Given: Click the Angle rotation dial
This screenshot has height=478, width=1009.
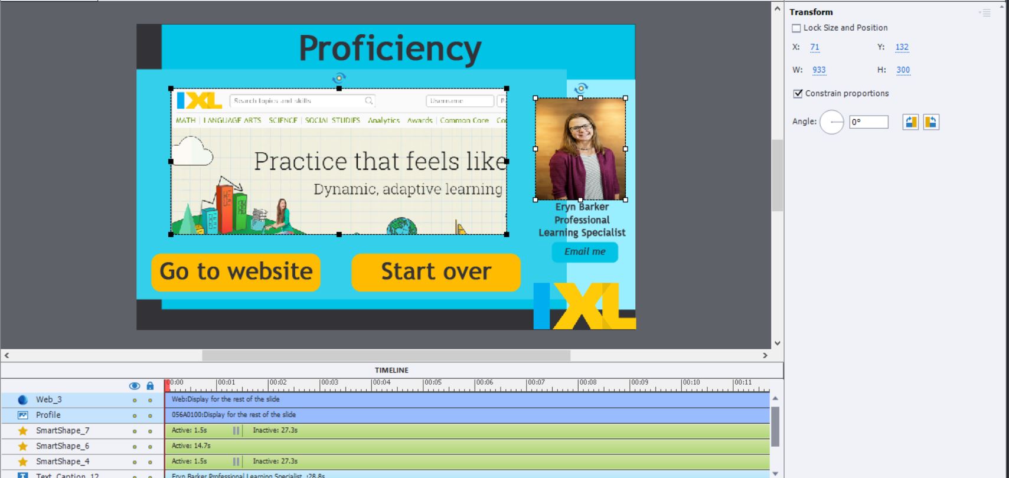Looking at the screenshot, I should point(832,122).
